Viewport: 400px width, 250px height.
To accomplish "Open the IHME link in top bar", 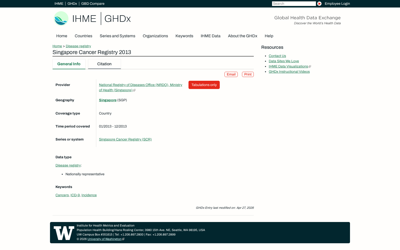I will (x=59, y=3).
